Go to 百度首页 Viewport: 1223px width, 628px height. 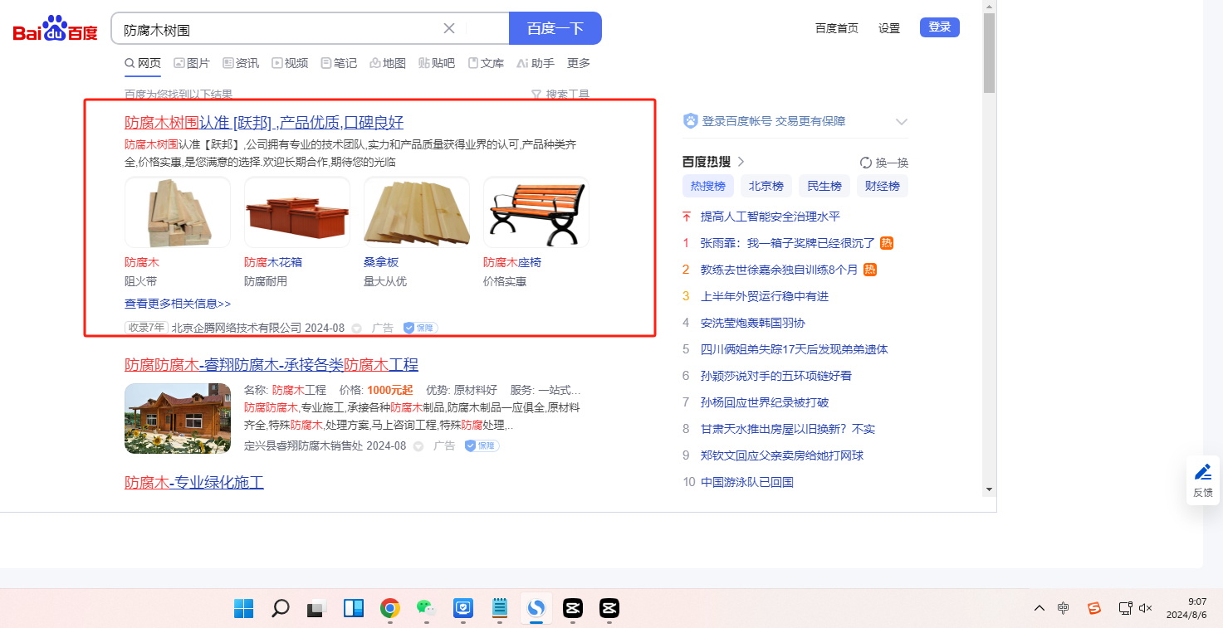click(x=837, y=28)
